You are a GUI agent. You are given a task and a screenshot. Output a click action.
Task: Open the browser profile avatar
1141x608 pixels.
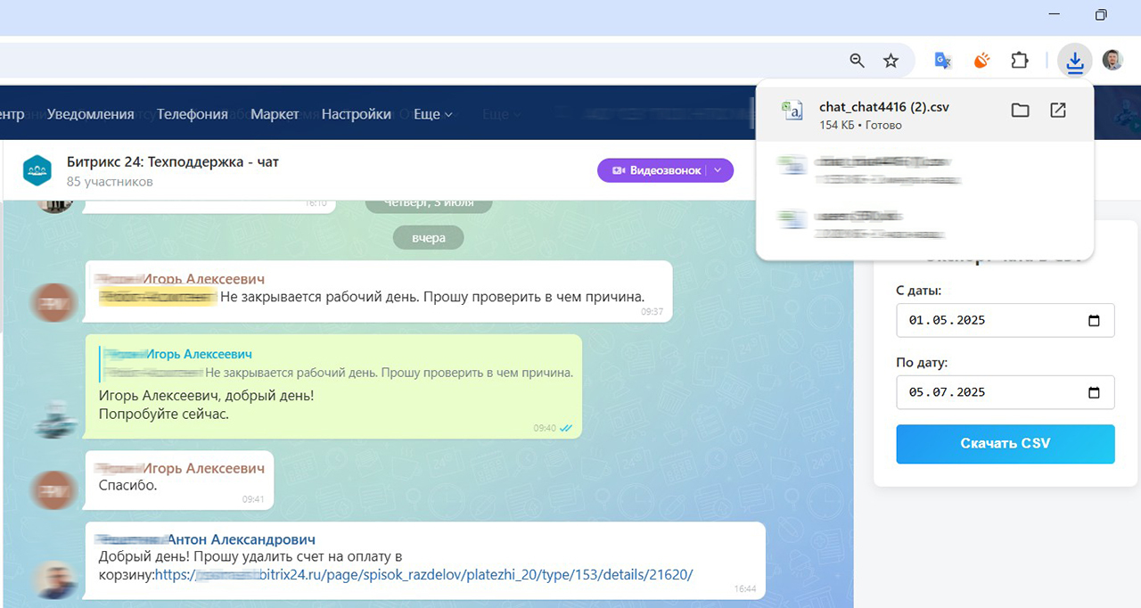(1112, 61)
